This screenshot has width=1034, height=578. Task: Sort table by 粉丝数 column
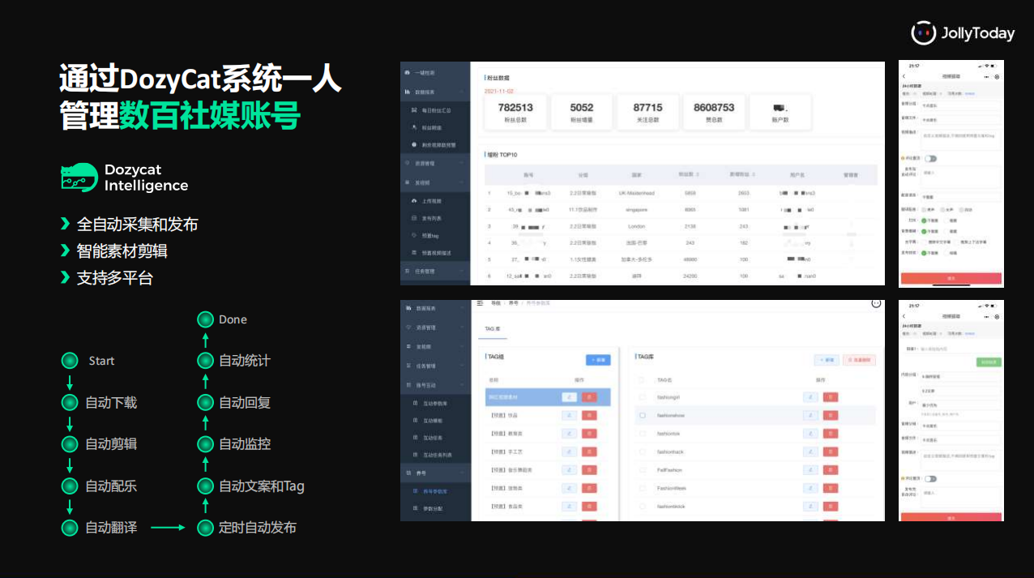click(x=690, y=174)
